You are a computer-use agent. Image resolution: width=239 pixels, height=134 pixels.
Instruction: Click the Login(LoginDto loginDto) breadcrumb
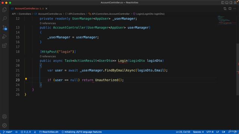[149, 14]
